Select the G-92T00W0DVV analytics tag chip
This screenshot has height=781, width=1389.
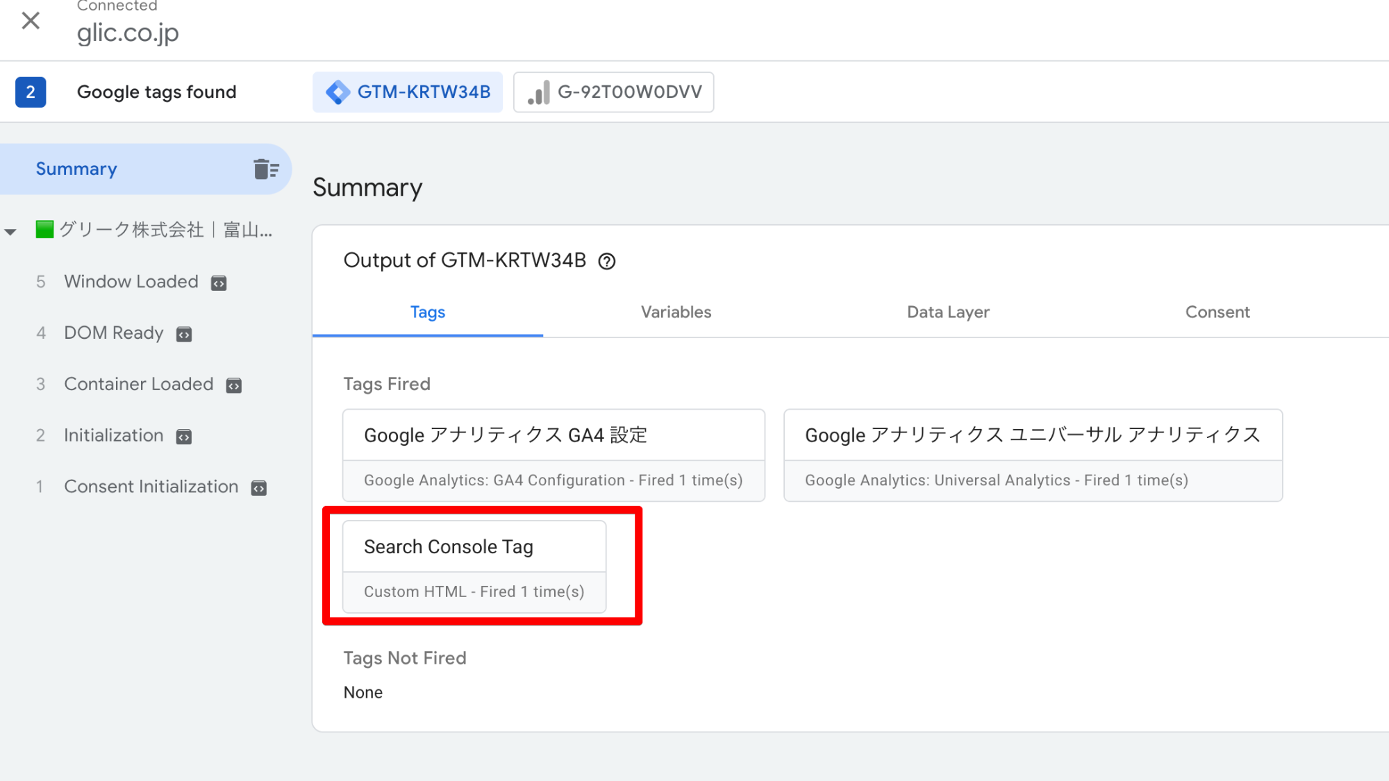614,92
